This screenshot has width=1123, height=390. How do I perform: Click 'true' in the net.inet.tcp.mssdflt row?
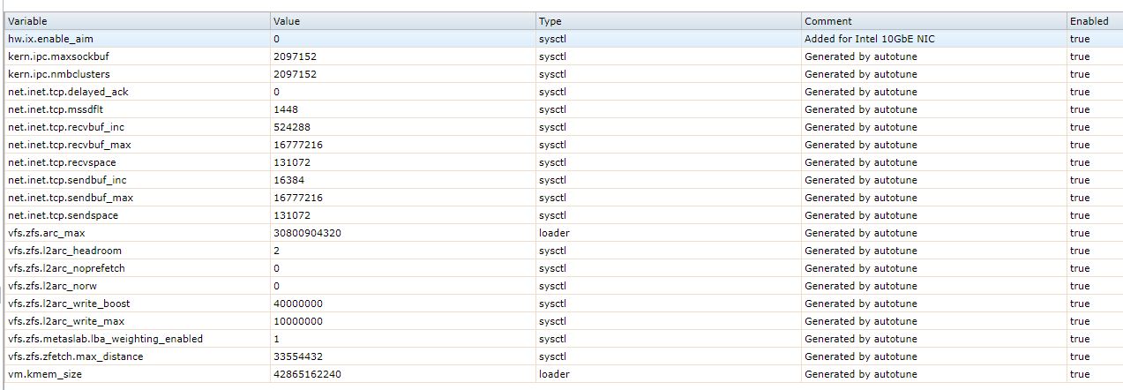(1080, 109)
